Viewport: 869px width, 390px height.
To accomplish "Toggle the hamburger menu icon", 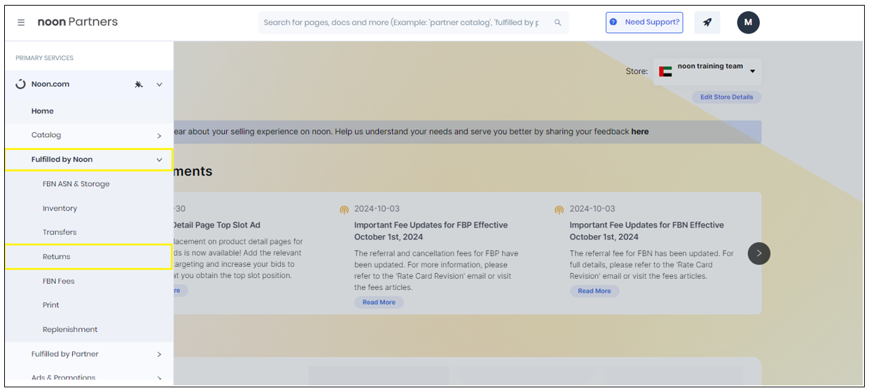I will pos(21,22).
